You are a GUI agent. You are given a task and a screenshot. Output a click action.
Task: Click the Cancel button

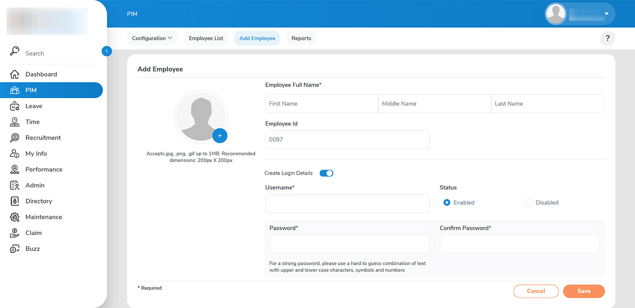[536, 291]
